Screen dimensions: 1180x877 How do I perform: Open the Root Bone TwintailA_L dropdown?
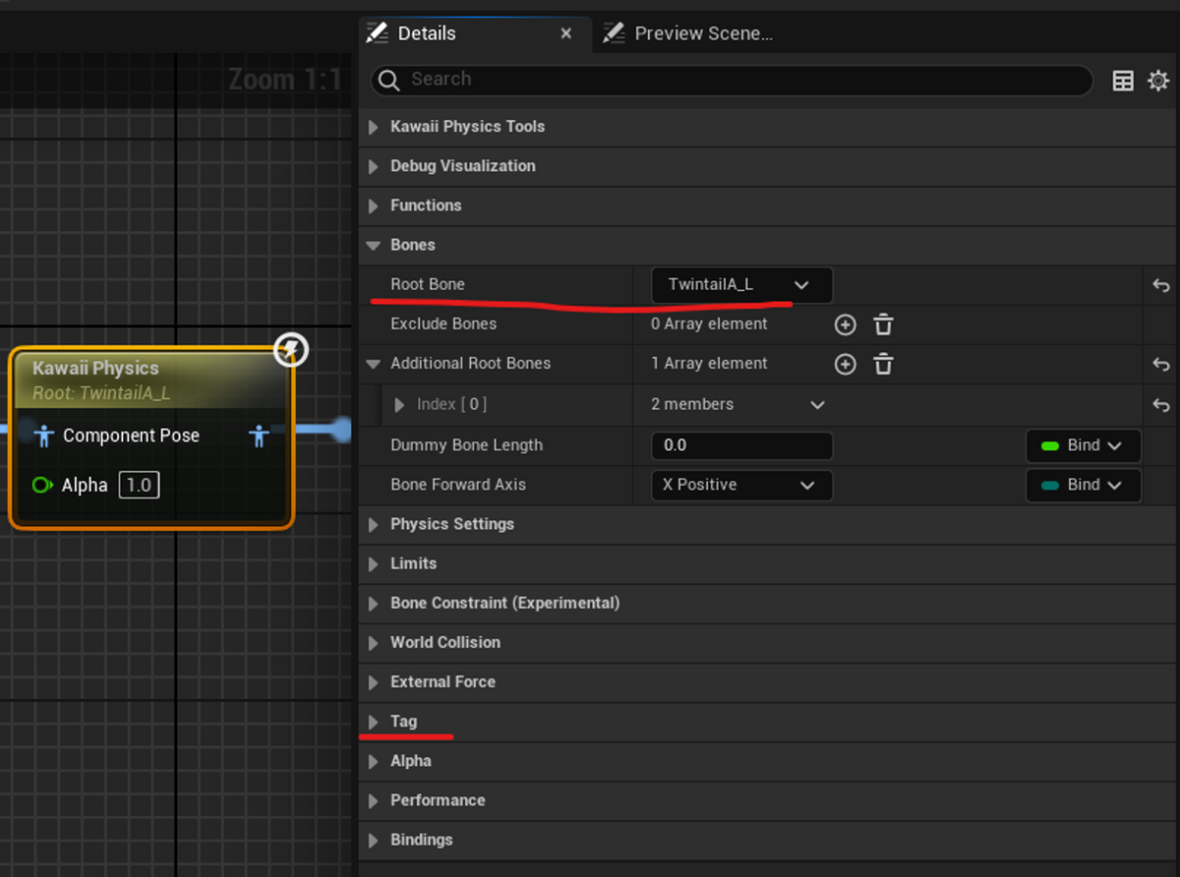coord(741,285)
